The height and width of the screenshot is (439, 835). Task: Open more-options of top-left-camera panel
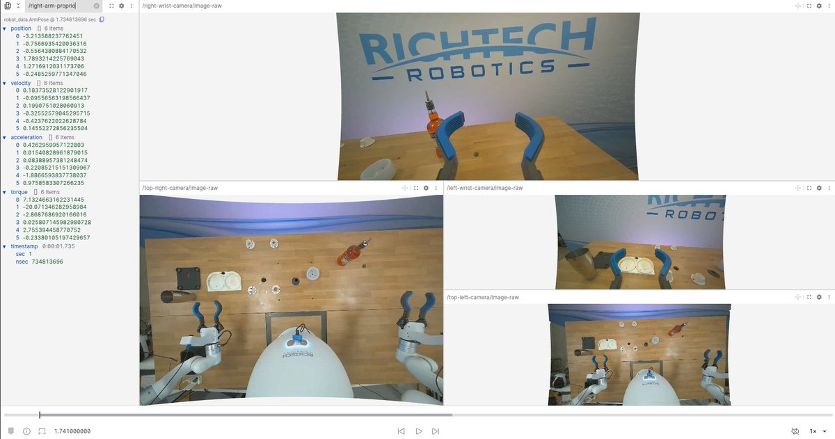[x=828, y=297]
